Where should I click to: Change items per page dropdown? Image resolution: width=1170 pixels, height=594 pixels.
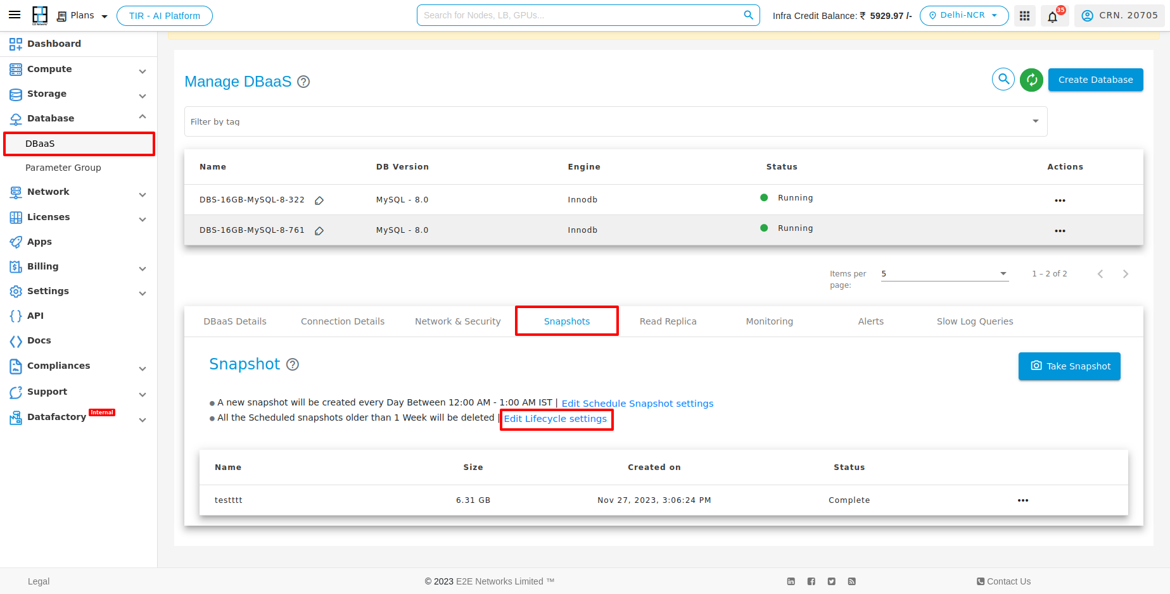[944, 274]
